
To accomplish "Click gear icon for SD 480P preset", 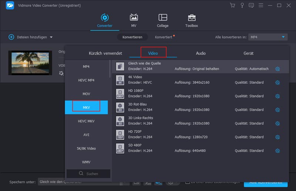I will (277, 151).
